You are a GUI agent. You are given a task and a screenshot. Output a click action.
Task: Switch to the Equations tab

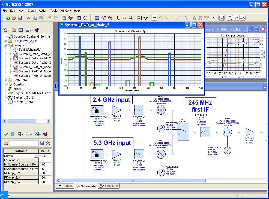pyautogui.click(x=109, y=186)
